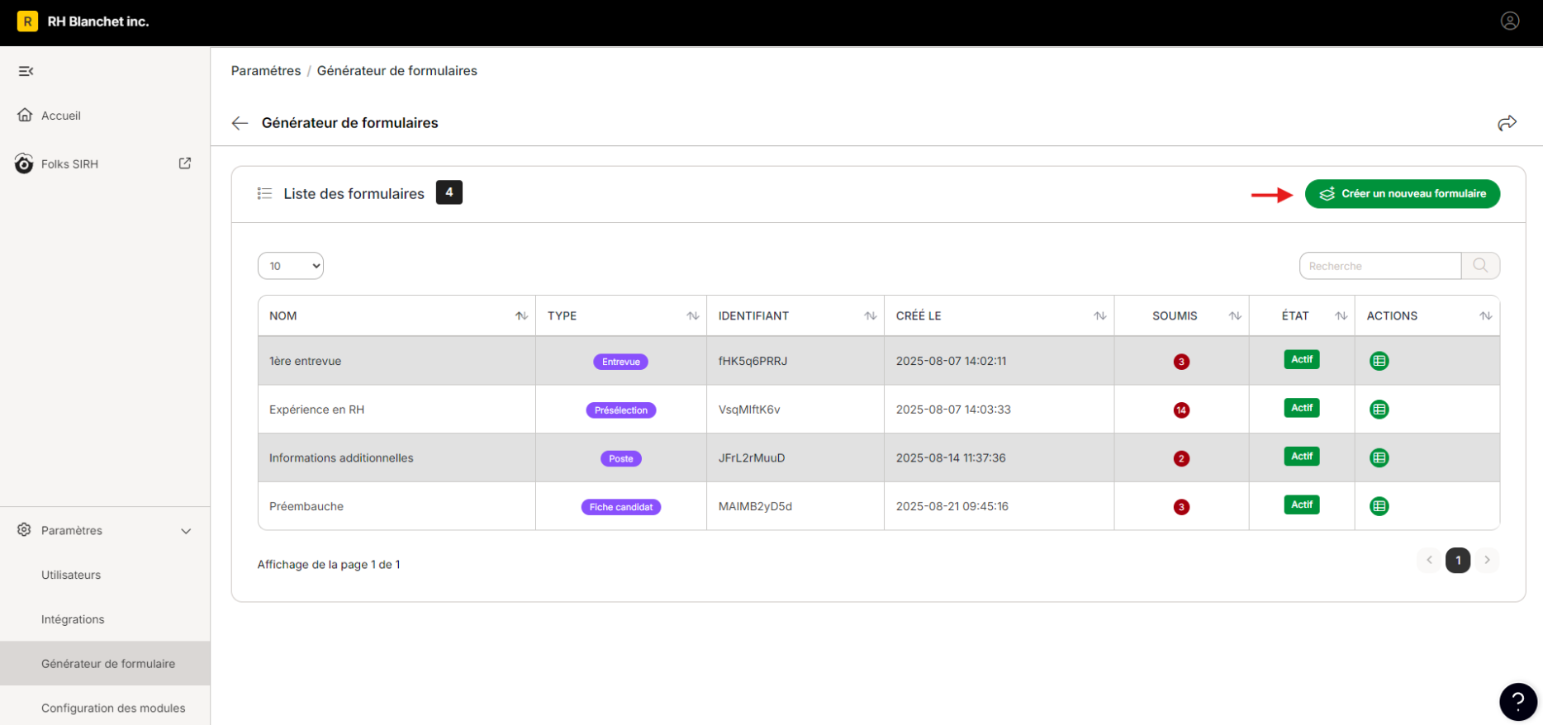1543x725 pixels.
Task: Select Générateur de formulaire menu item
Action: 105,664
